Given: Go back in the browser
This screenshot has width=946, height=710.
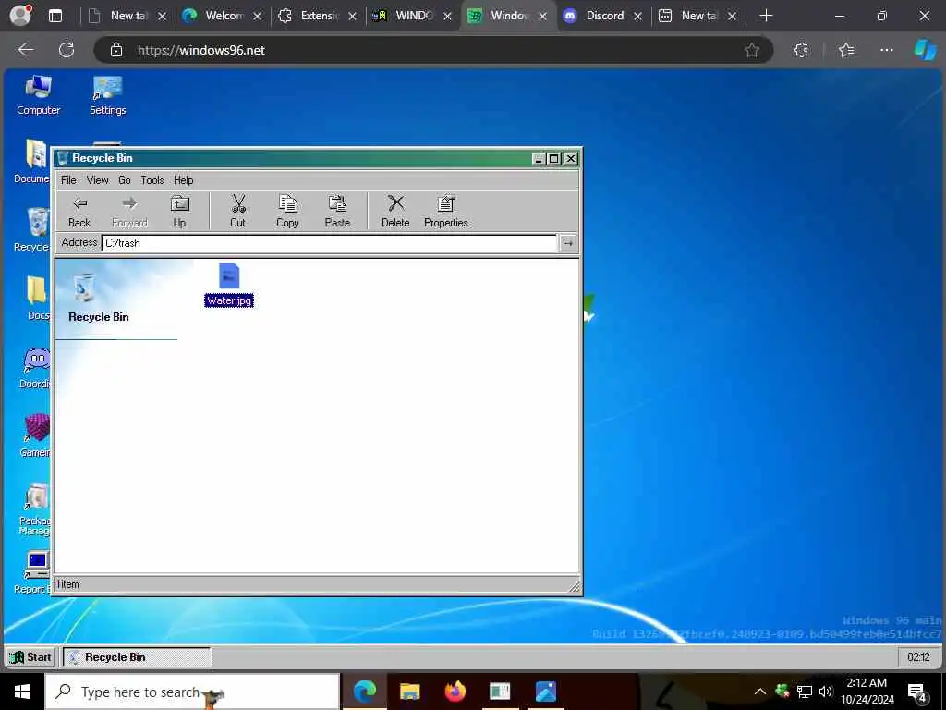Looking at the screenshot, I should tap(25, 50).
